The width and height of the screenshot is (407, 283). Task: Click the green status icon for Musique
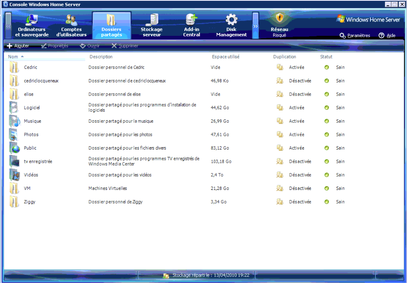[x=327, y=121]
